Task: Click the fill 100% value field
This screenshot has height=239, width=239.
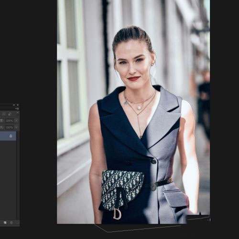Action: [x=10, y=127]
